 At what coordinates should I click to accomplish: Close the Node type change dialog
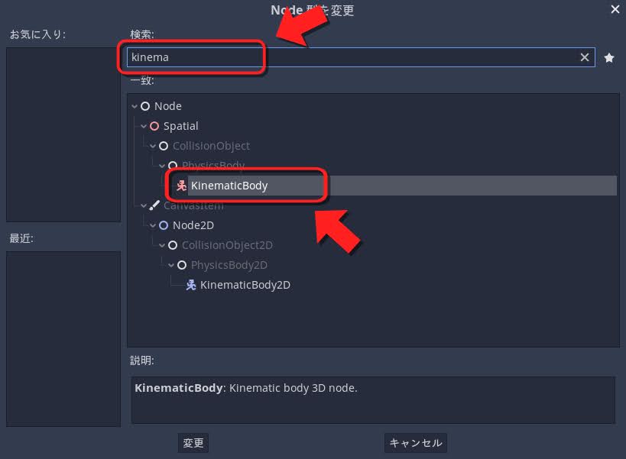coord(615,9)
